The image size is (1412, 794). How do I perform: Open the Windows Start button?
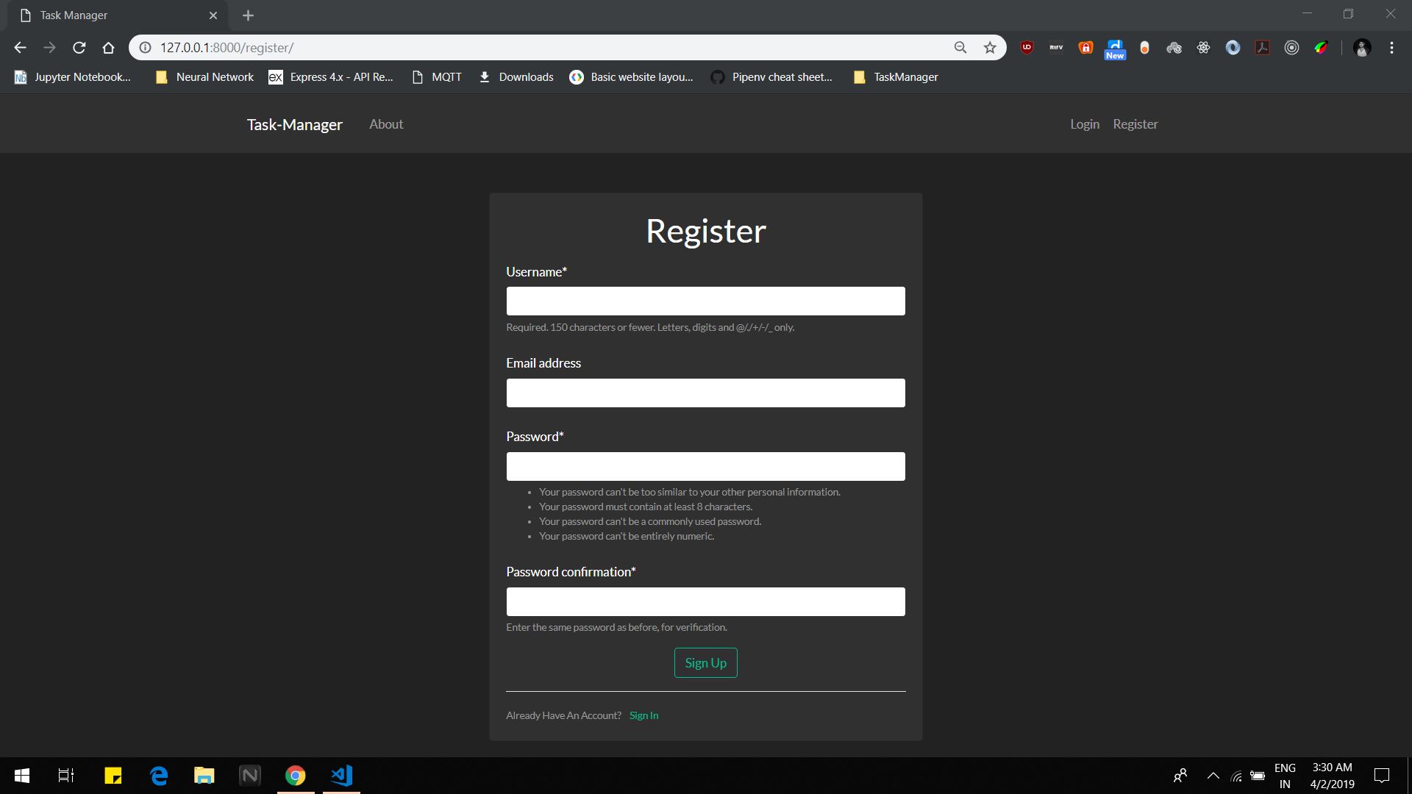pyautogui.click(x=21, y=775)
